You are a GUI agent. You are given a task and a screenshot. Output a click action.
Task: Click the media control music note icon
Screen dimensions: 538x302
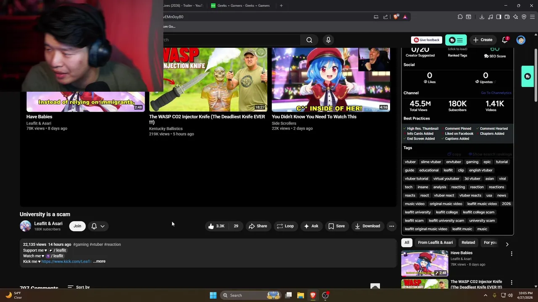(x=491, y=17)
